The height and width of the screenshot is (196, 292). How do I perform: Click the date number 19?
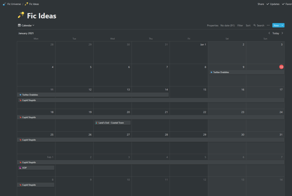tap(90, 112)
